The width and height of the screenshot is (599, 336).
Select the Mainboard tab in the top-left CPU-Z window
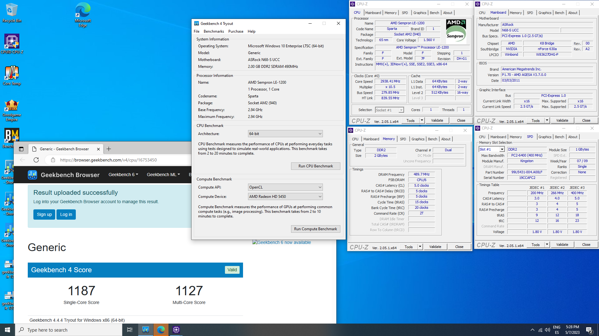[373, 13]
